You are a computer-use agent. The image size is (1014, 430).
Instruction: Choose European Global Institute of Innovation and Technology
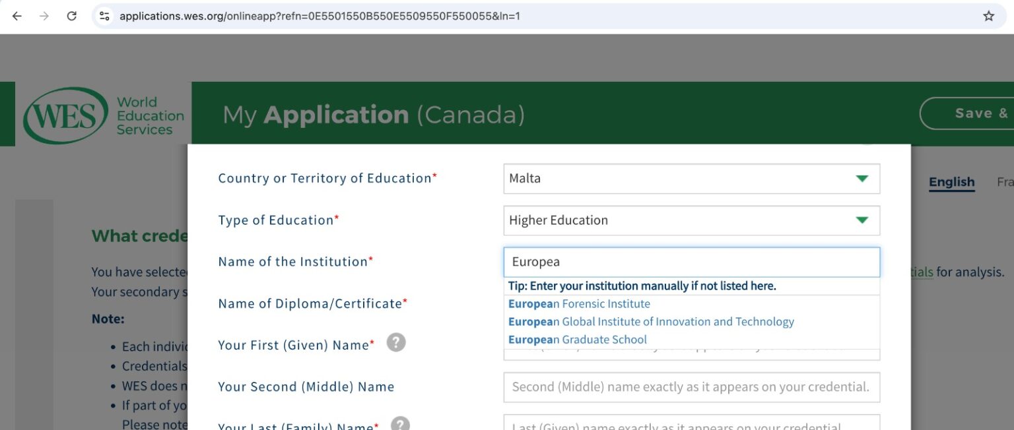[x=651, y=322]
